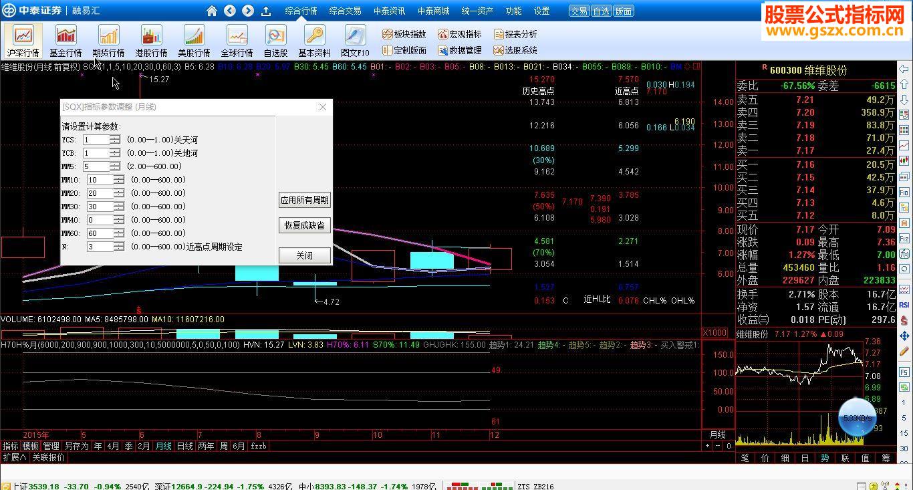
Task: Go back with left arrow icon
Action: [230, 11]
